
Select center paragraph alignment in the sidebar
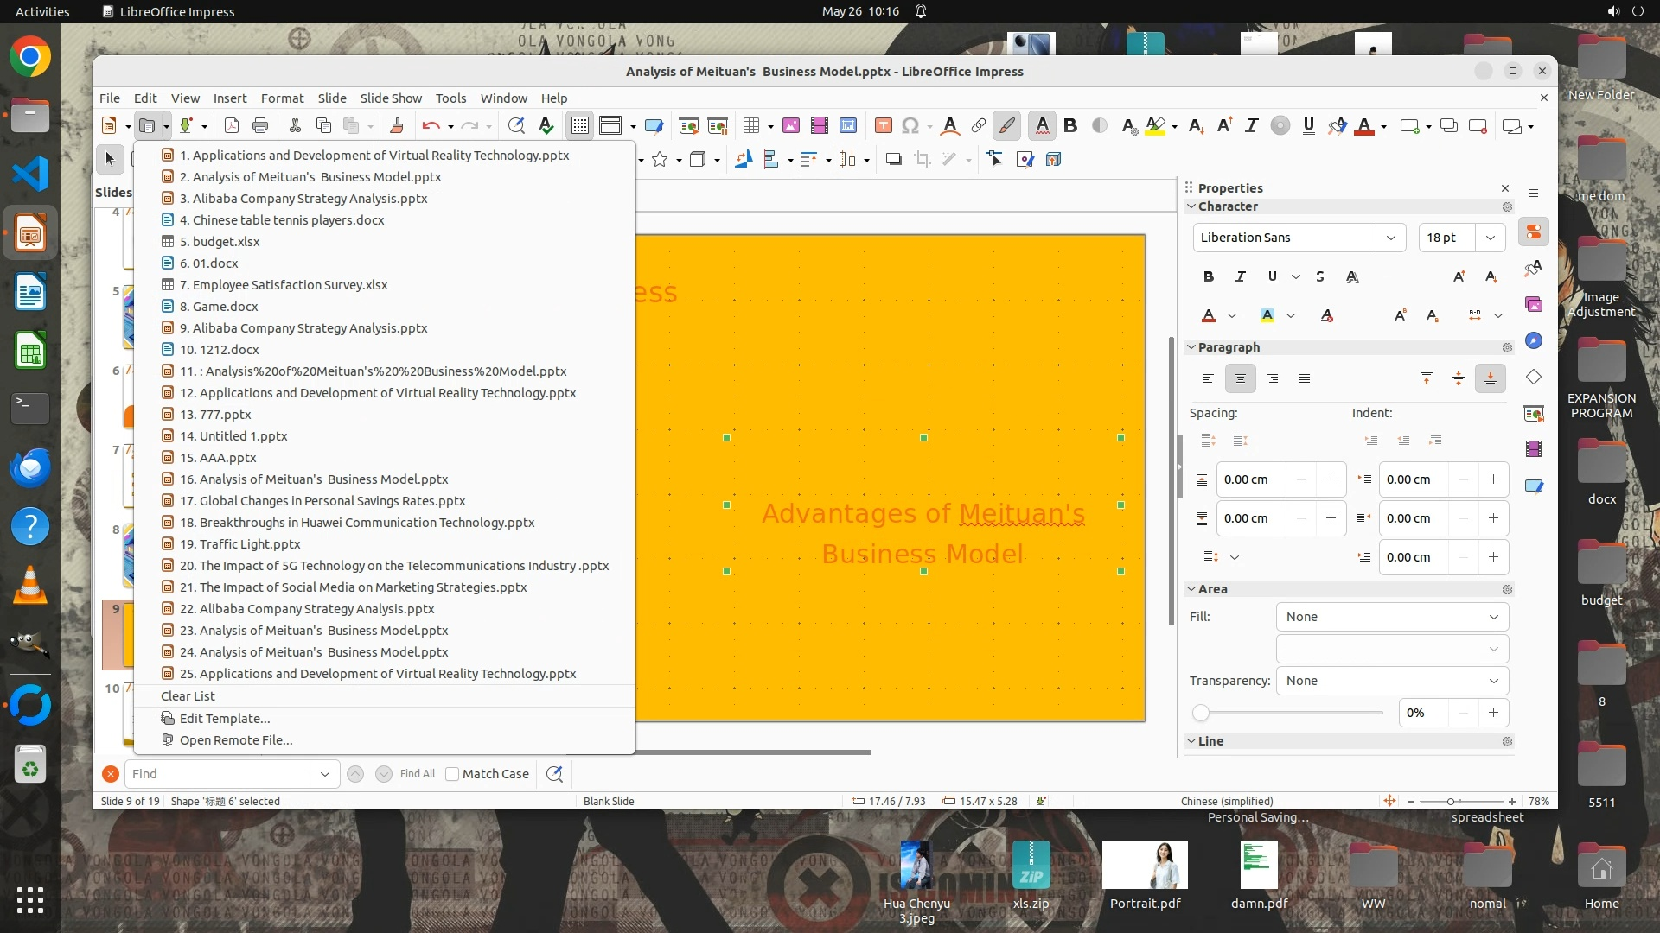[x=1241, y=378]
